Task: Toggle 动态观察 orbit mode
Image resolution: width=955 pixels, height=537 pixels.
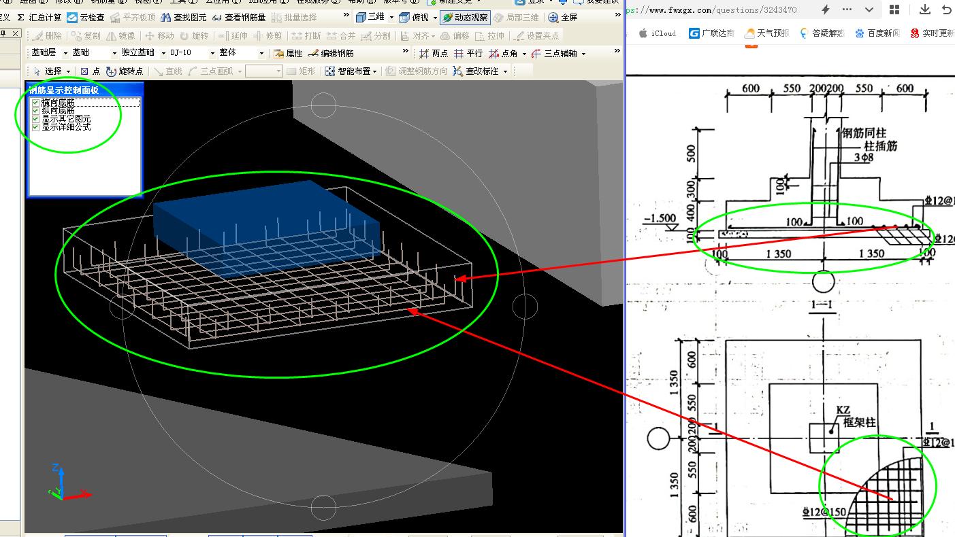Action: pos(465,18)
